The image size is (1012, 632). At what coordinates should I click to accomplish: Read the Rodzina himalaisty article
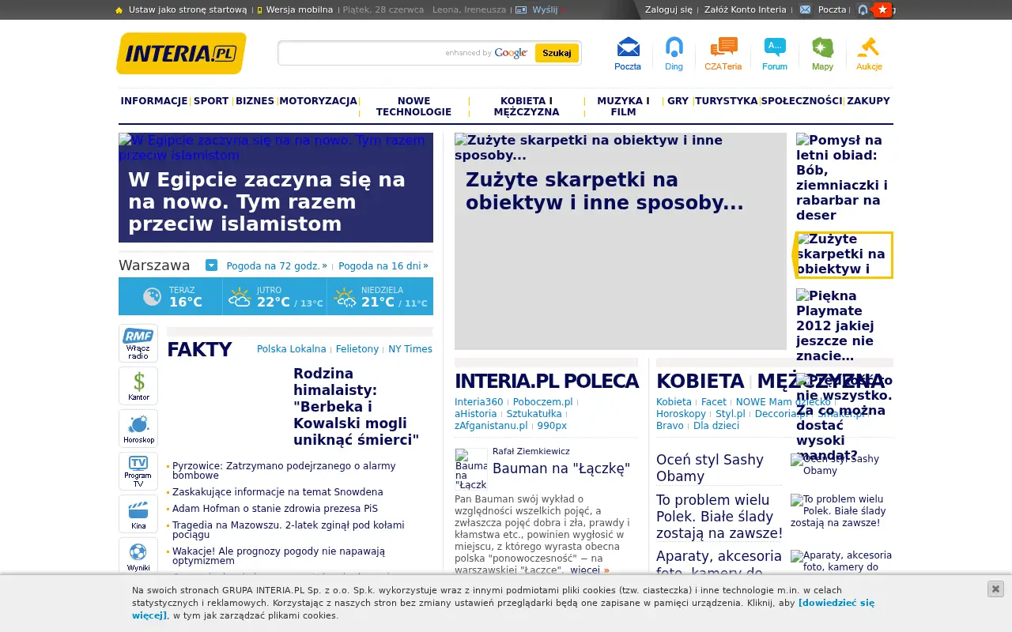coord(356,407)
